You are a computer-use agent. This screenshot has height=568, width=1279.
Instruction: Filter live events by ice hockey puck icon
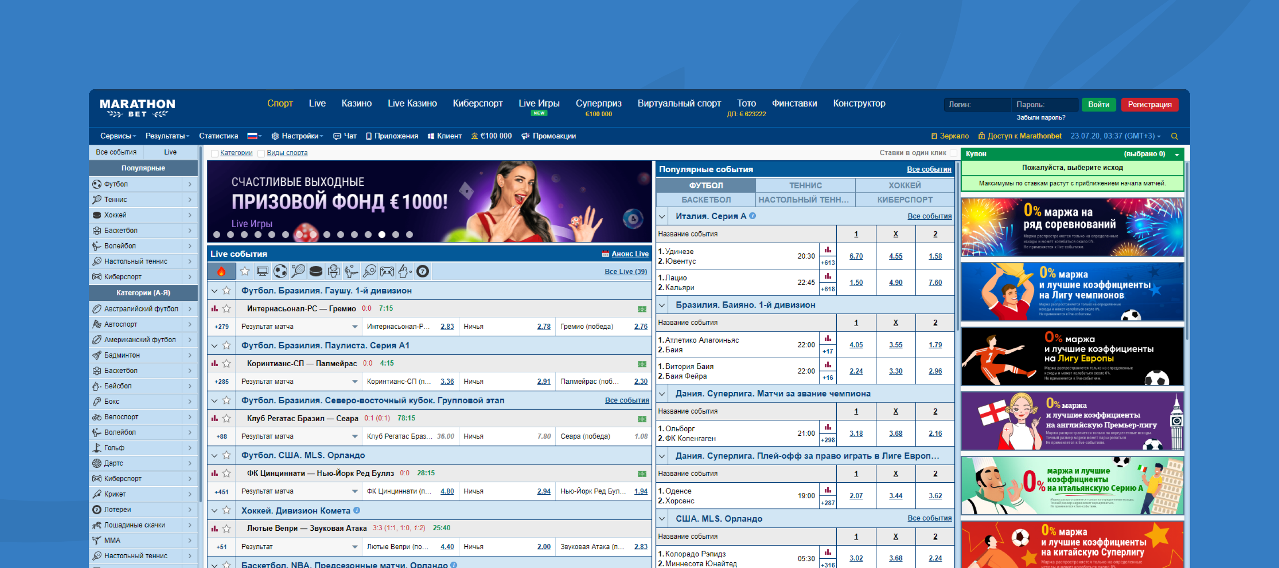tap(316, 271)
